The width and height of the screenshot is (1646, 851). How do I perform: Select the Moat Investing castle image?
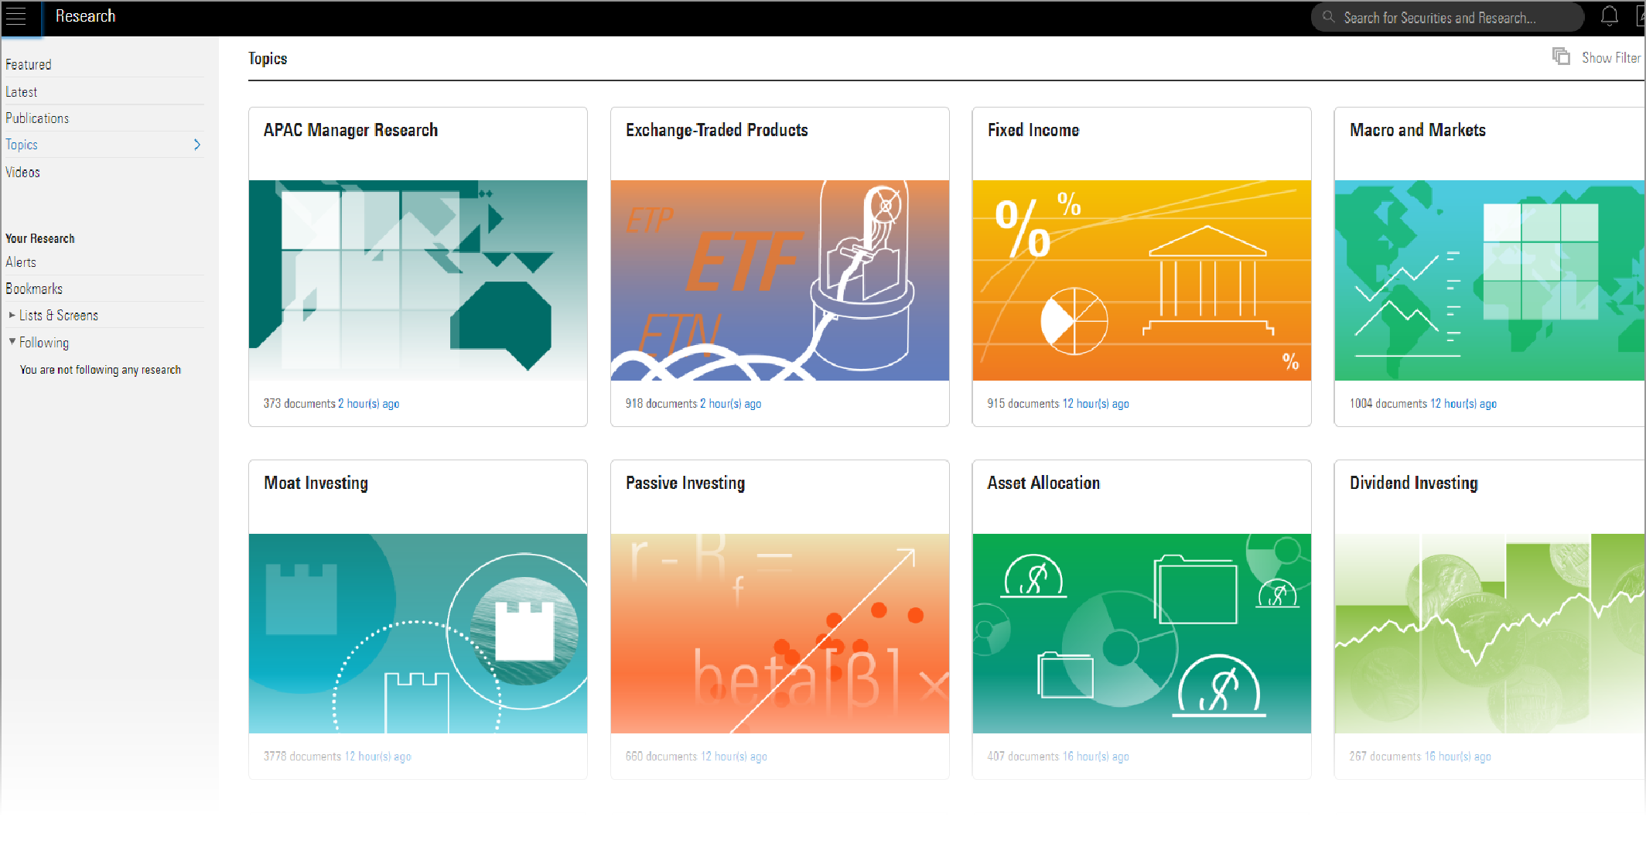[x=418, y=633]
